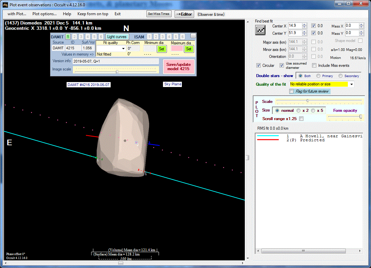Open the with Plot... menu
Screen dimensions: 371x268
tap(17, 14)
